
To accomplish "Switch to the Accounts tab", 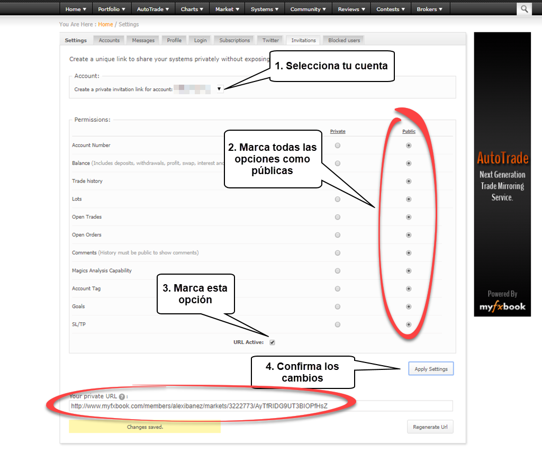I will click(109, 40).
